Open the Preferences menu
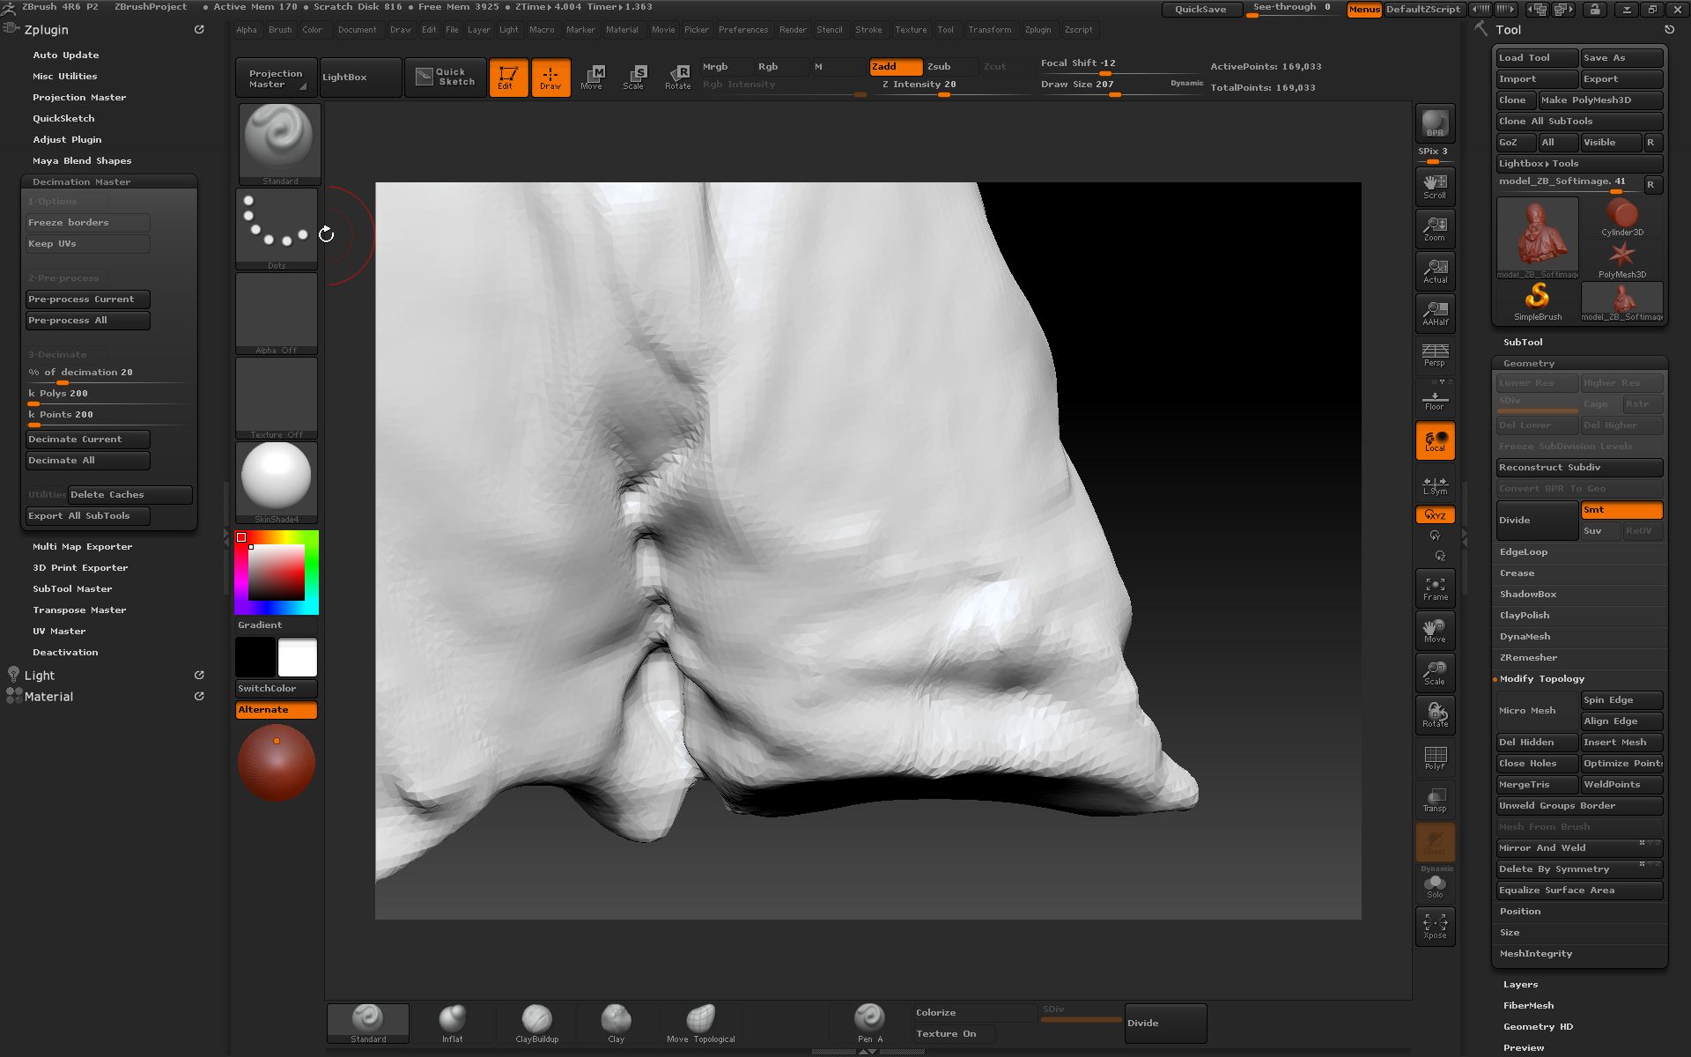This screenshot has width=1691, height=1057. (743, 30)
